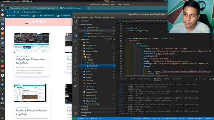Open the Remote Explorer activity bar icon
Screen dimensions: 214x120
pyautogui.click(x=75, y=47)
